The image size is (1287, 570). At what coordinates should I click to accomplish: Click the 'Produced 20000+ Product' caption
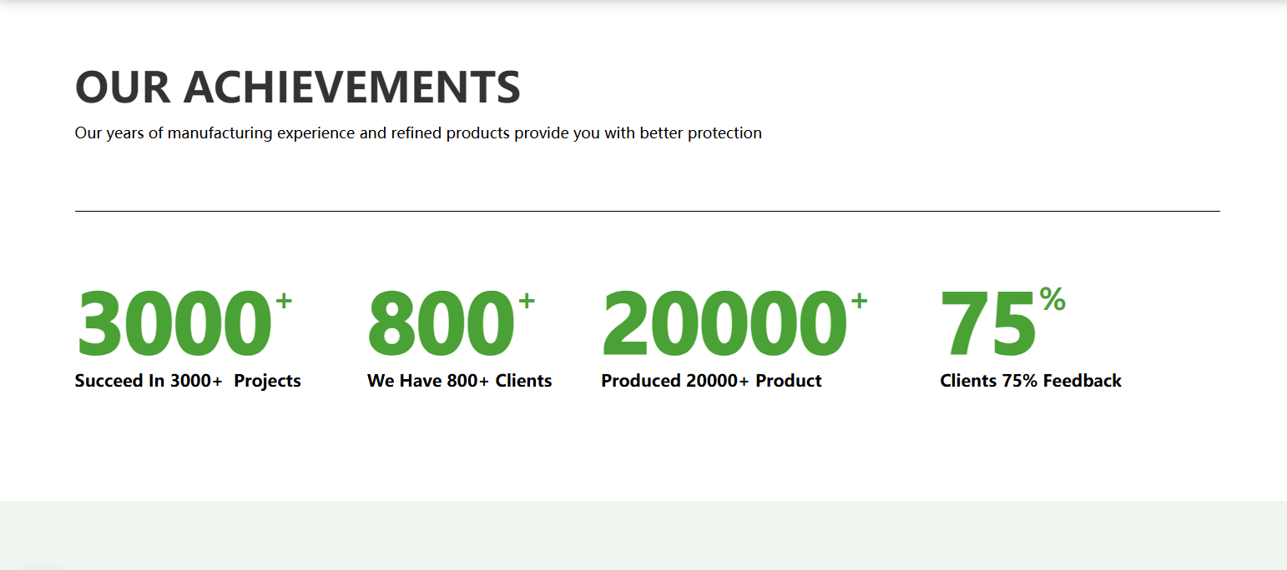point(711,381)
